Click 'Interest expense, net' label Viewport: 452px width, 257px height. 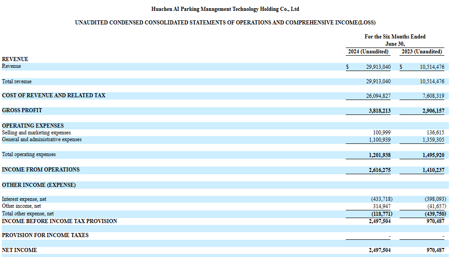pos(24,200)
